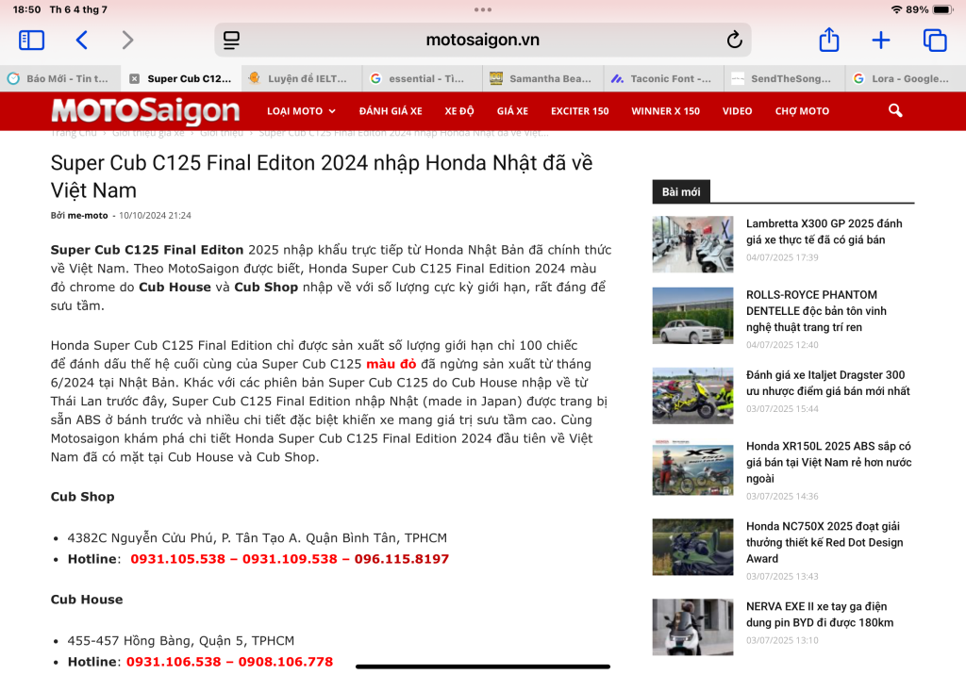Add a new tab with plus icon
The height and width of the screenshot is (675, 966).
881,40
